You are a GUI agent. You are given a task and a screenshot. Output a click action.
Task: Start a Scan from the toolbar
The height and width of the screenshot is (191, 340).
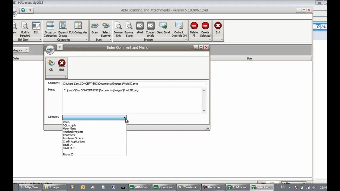click(95, 28)
